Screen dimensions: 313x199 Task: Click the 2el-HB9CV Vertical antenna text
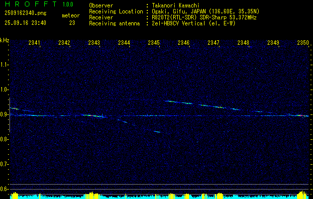coord(193,23)
